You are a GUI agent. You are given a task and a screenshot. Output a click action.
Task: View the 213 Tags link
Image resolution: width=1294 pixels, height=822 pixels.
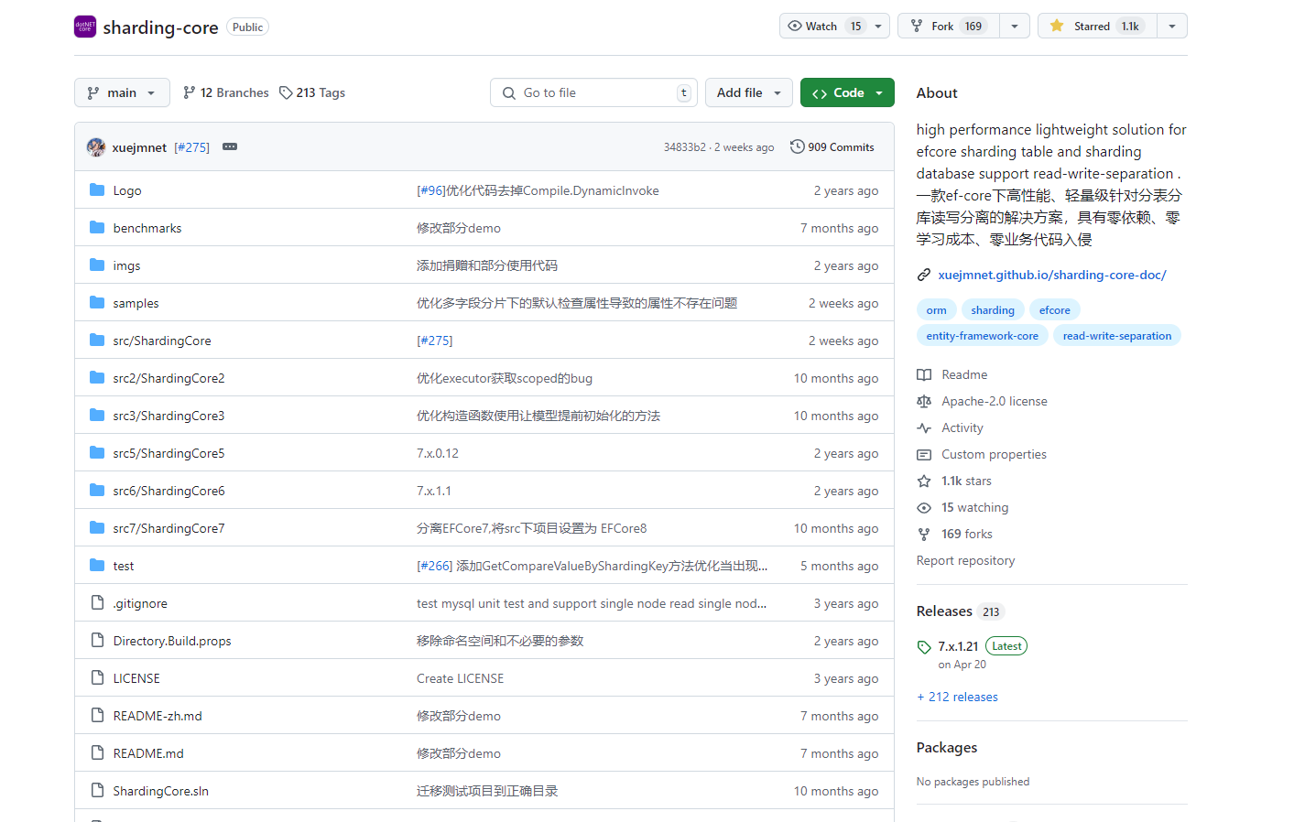tap(312, 92)
